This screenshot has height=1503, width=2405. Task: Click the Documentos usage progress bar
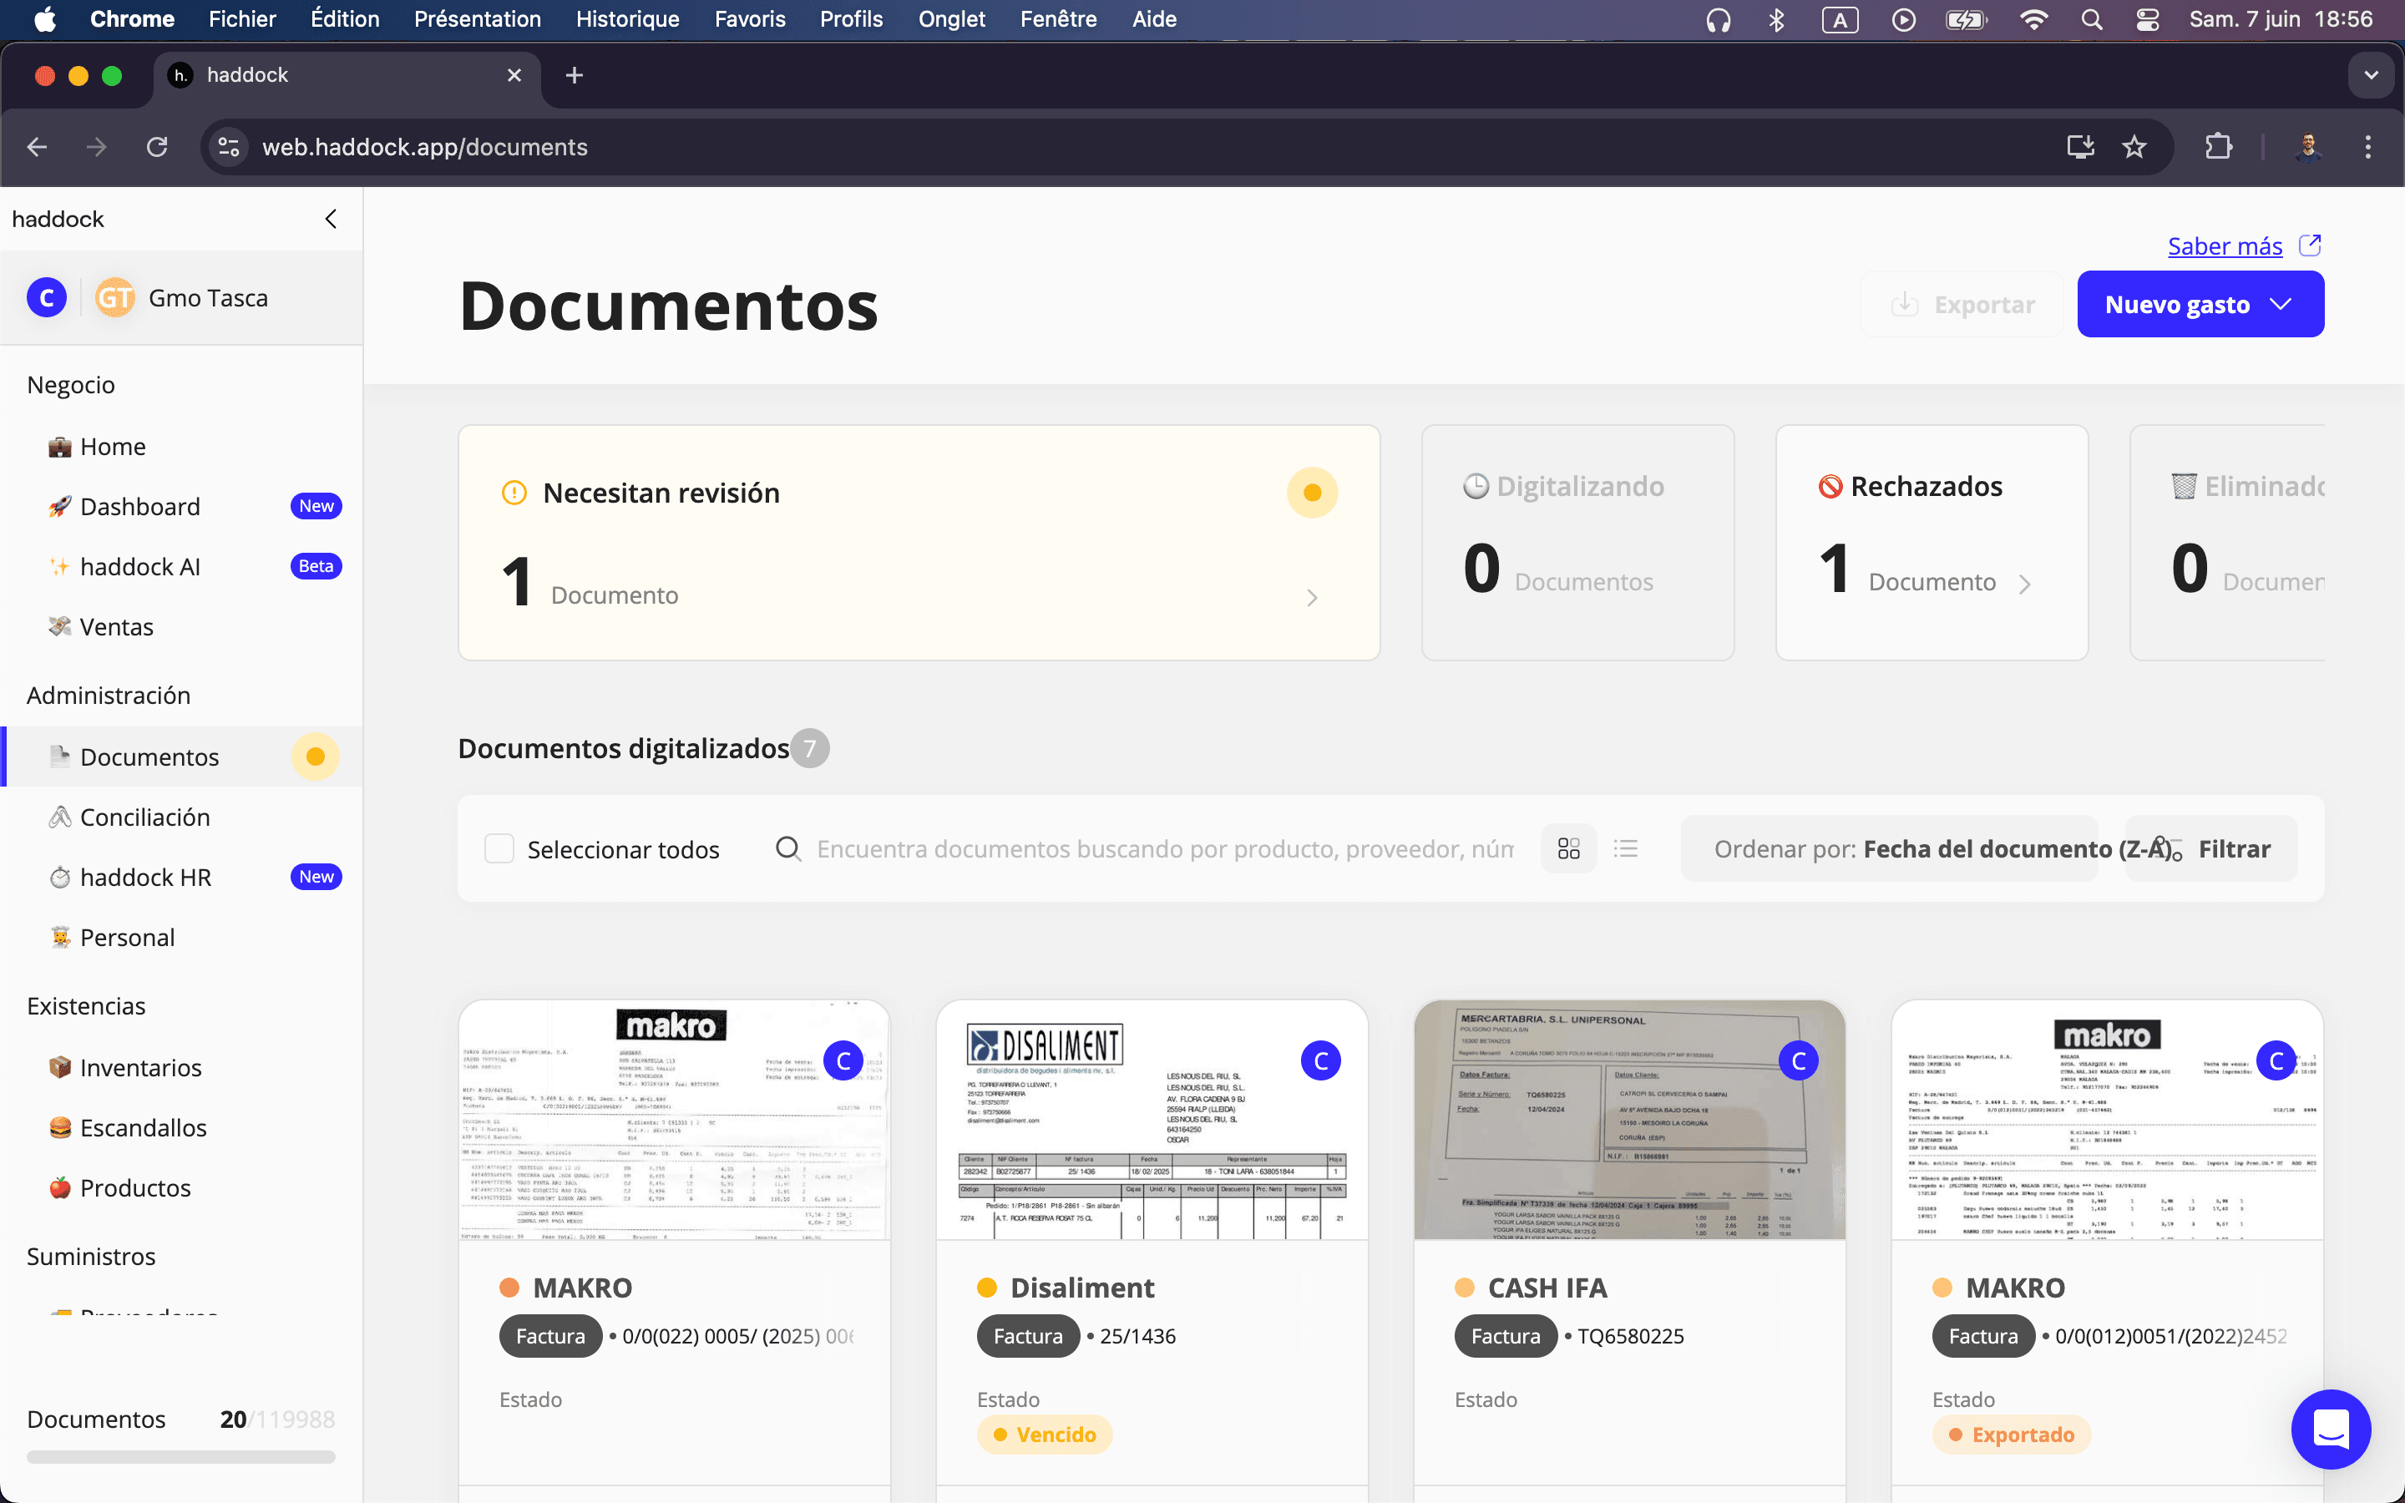[180, 1456]
